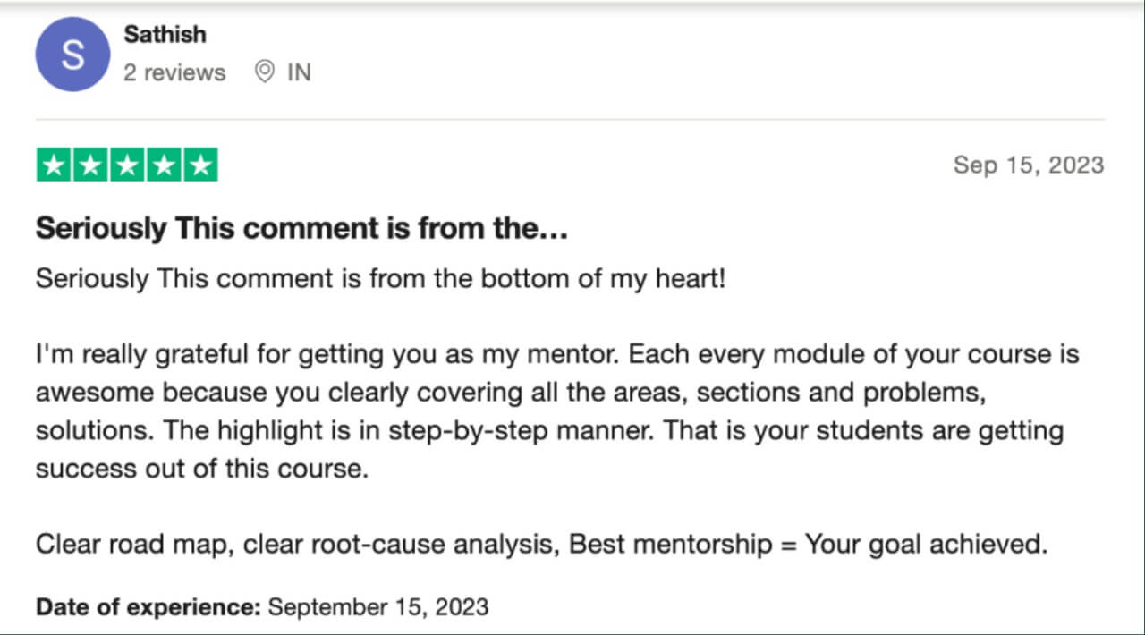Click the paragraph starting 'I'm really grateful'
The width and height of the screenshot is (1145, 635).
pos(557,411)
